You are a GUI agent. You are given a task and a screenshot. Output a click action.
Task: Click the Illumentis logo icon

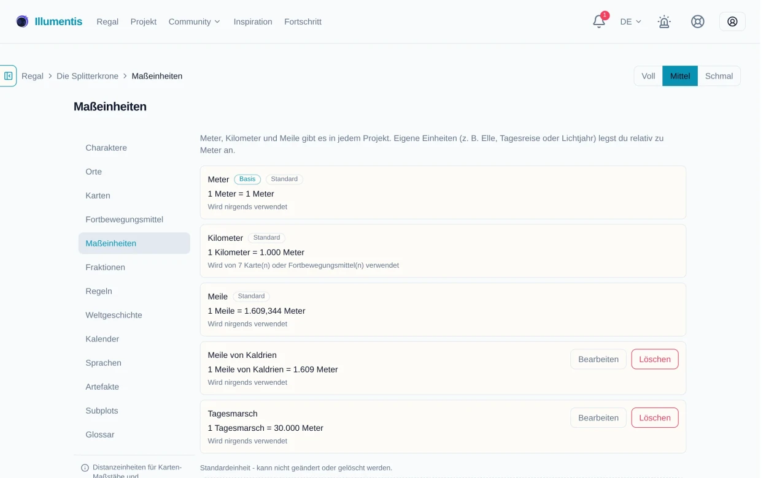(x=22, y=21)
